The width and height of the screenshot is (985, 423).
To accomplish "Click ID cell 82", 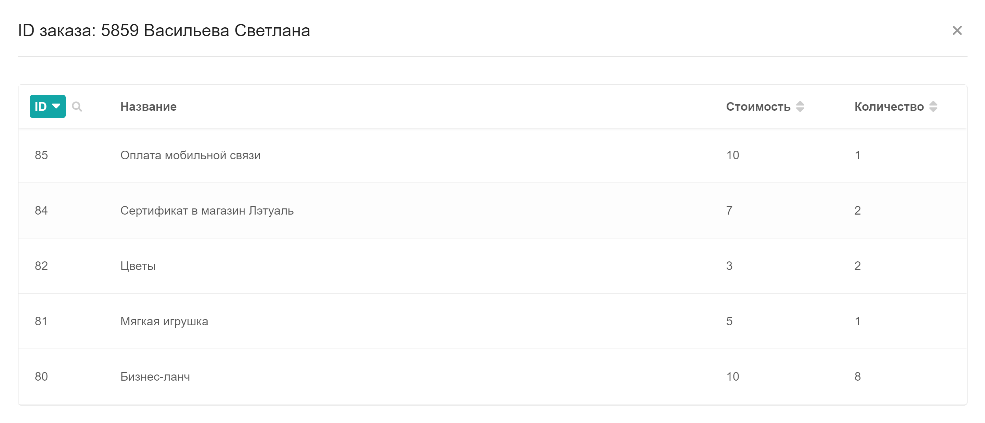I will [x=41, y=266].
